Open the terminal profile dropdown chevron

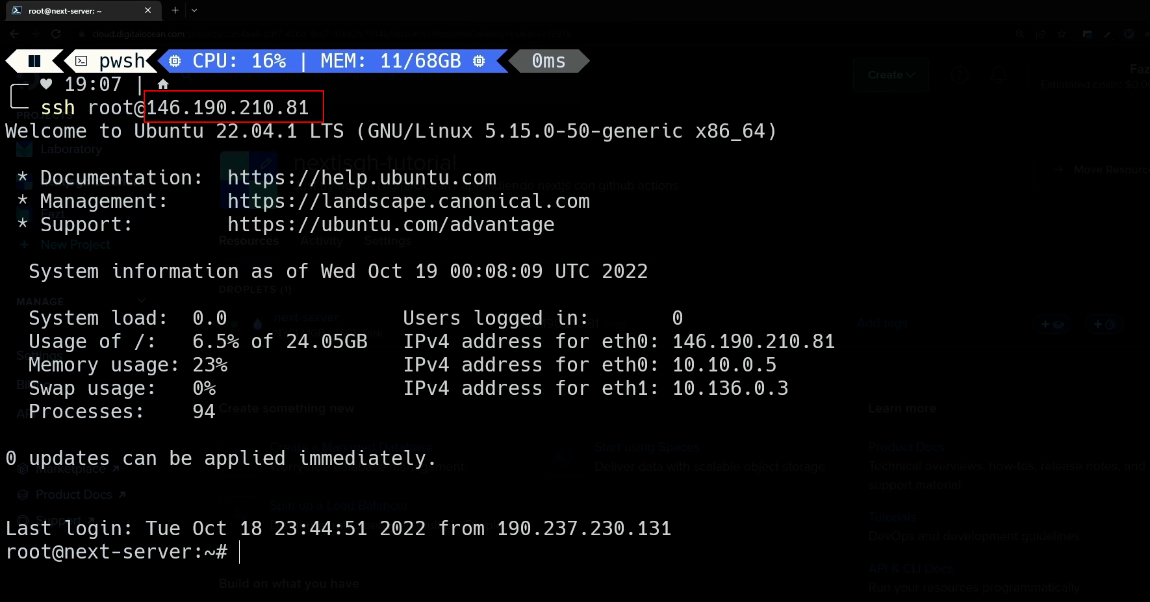point(194,10)
